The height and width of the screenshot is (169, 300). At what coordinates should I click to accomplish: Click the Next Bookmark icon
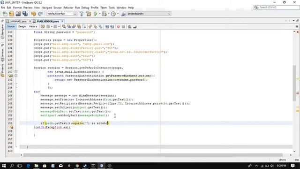(95, 27)
